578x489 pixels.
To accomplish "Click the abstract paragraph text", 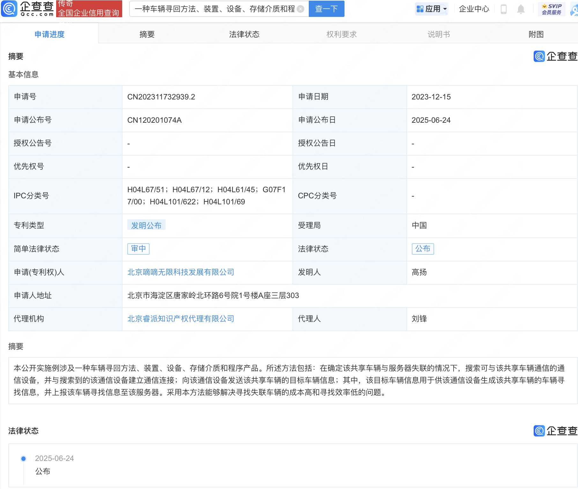I will pos(289,380).
